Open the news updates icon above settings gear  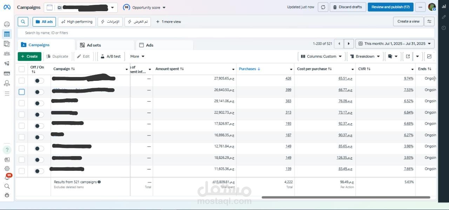pos(7,160)
